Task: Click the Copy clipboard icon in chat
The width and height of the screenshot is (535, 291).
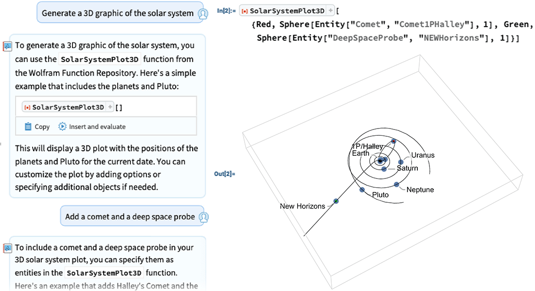Action: (28, 127)
